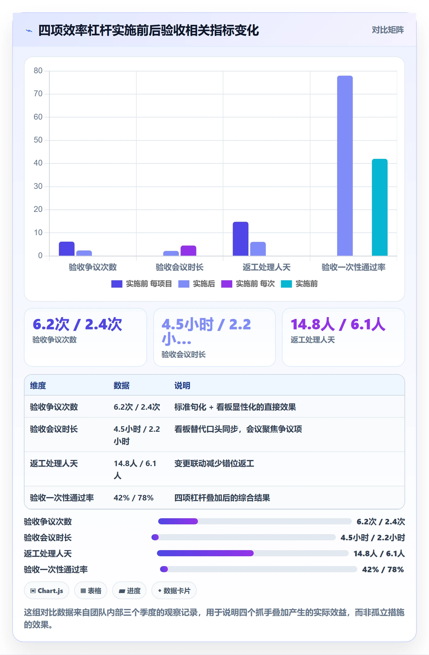The width and height of the screenshot is (429, 655).
Task: Click the lightning icon beside the card title
Action: (29, 31)
